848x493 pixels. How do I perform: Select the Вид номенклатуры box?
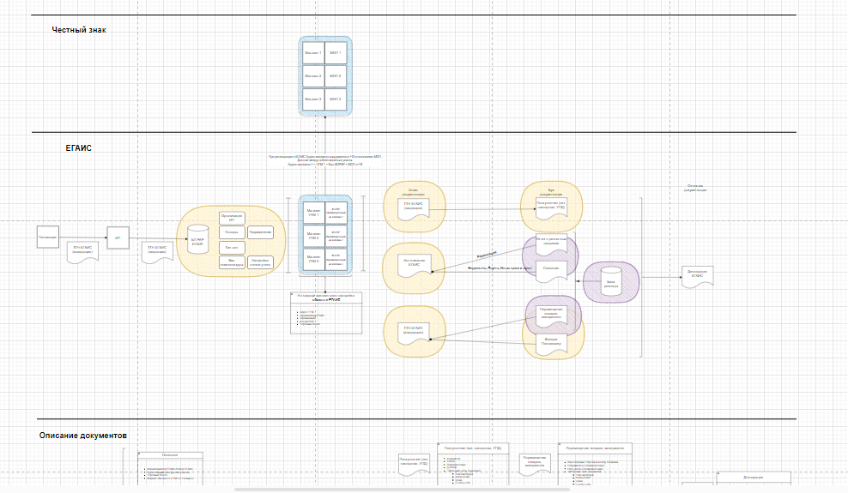pos(232,262)
